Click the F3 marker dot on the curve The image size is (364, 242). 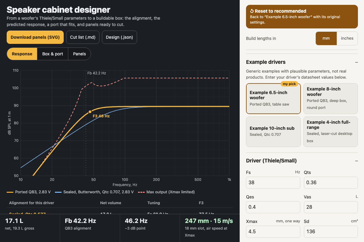click(x=90, y=112)
